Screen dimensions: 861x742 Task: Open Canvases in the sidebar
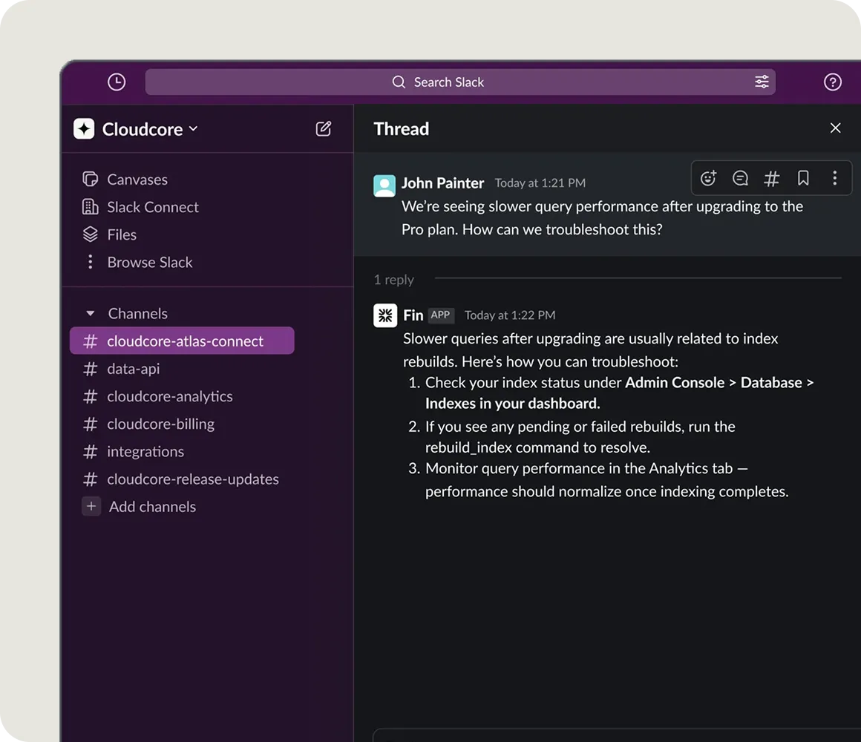tap(137, 180)
